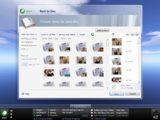Click the 'type any word here' filter field
The width and height of the screenshot is (160, 120).
click(30, 59)
